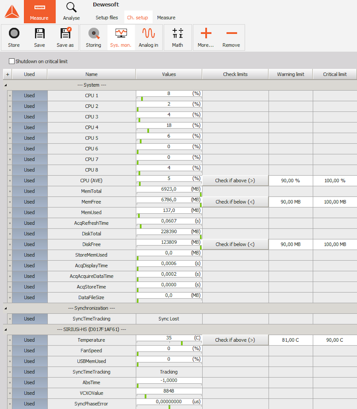Image resolution: width=357 pixels, height=409 pixels.
Task: Expand the SyncPhaseError row marker
Action: tap(10, 404)
